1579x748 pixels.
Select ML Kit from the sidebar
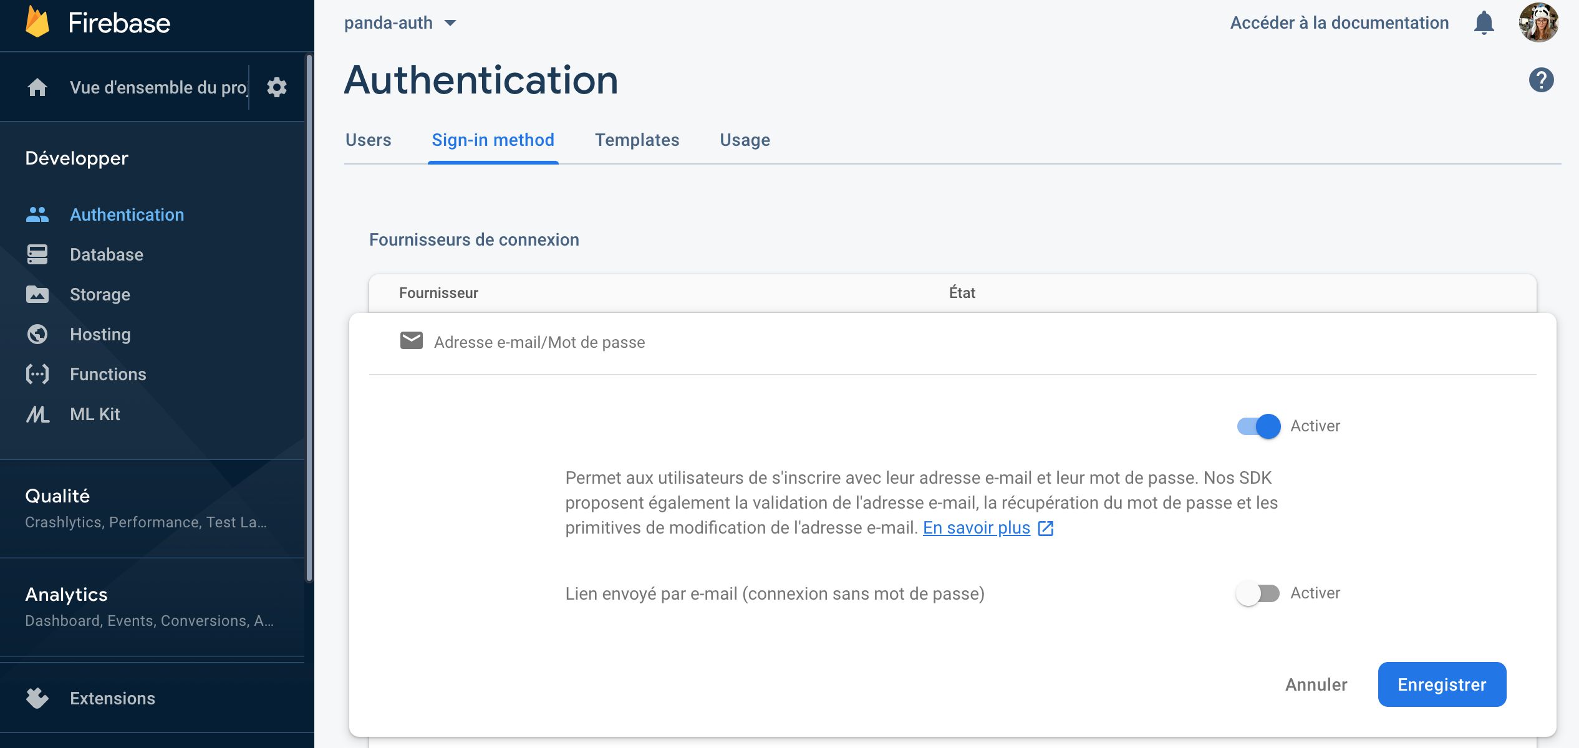click(x=94, y=414)
